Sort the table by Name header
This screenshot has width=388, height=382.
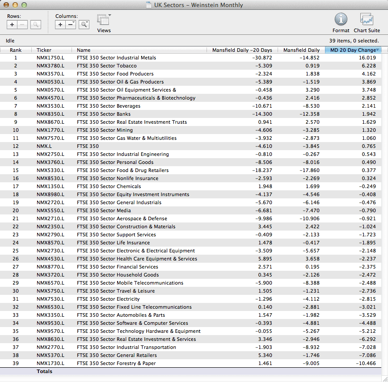(84, 50)
